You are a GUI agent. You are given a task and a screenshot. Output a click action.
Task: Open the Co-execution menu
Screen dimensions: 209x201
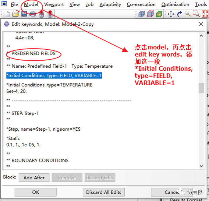tap(141, 4)
